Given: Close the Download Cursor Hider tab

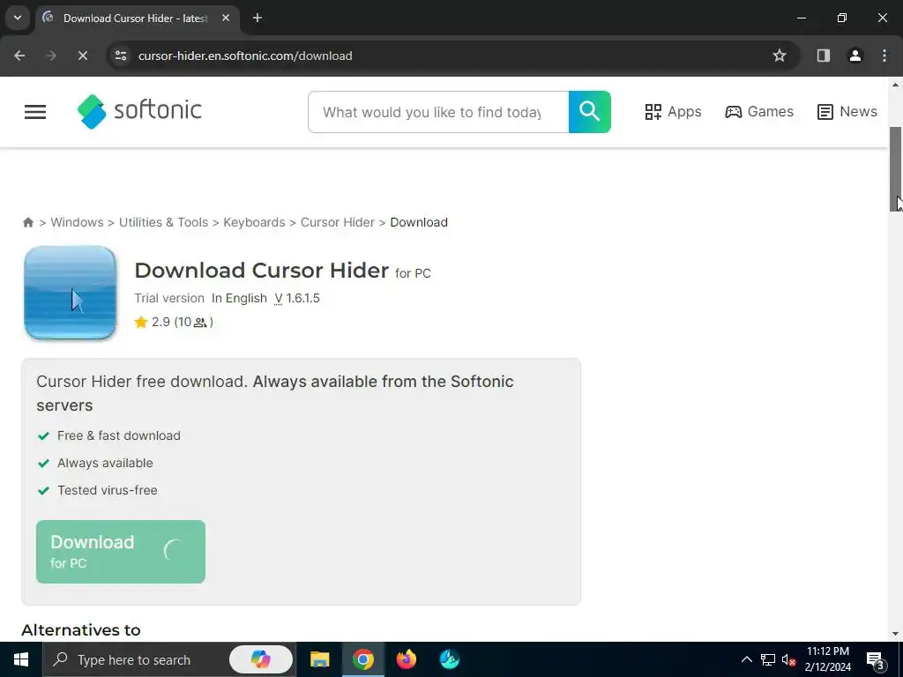Looking at the screenshot, I should pos(226,18).
